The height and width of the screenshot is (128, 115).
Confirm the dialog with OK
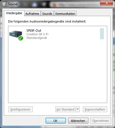tap(56, 121)
